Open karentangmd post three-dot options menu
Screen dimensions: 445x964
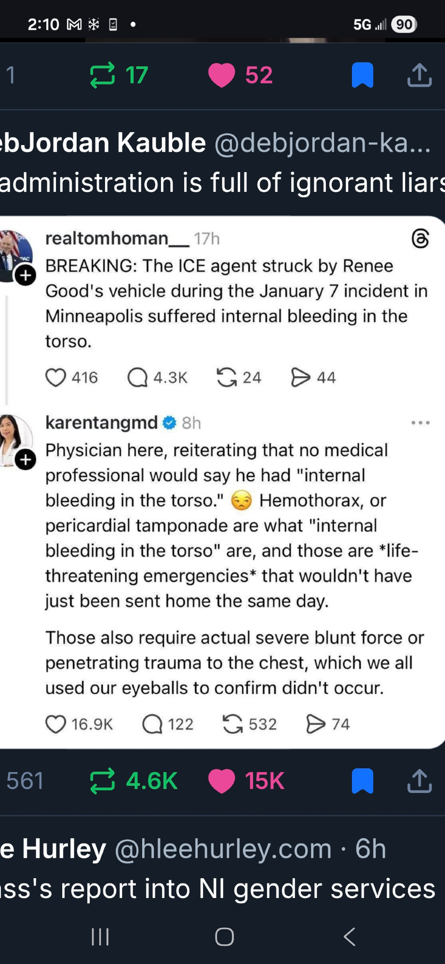420,423
